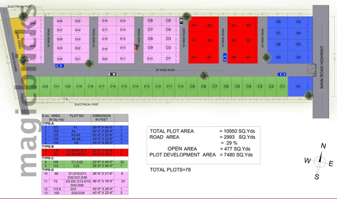The image size is (337, 199).
Task: Select the green corner plot C23
Action: tap(34, 86)
